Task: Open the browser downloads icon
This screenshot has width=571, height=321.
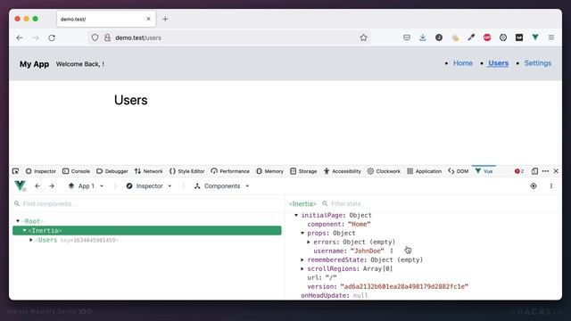Action: click(422, 37)
